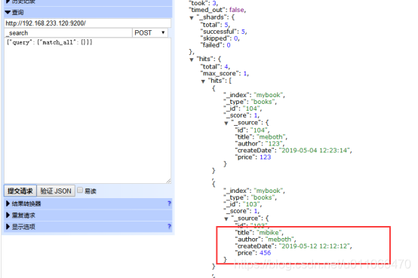Image resolution: width=418 pixels, height=278 pixels.
Task: Click the title "meboth" value
Action: [x=272, y=137]
